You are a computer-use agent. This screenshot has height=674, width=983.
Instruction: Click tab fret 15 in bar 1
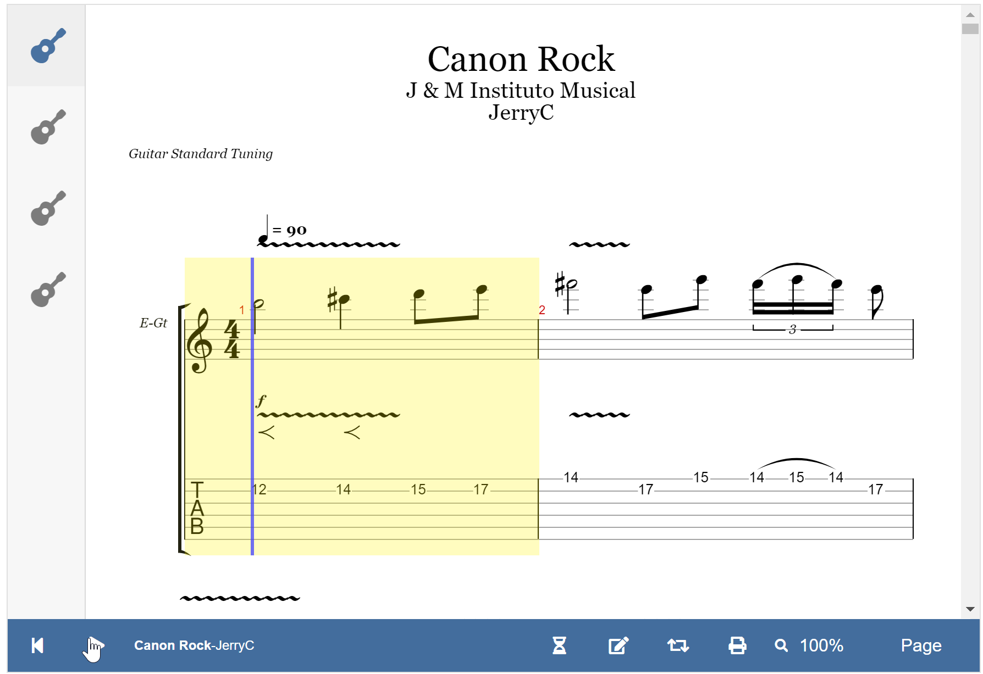(x=418, y=489)
